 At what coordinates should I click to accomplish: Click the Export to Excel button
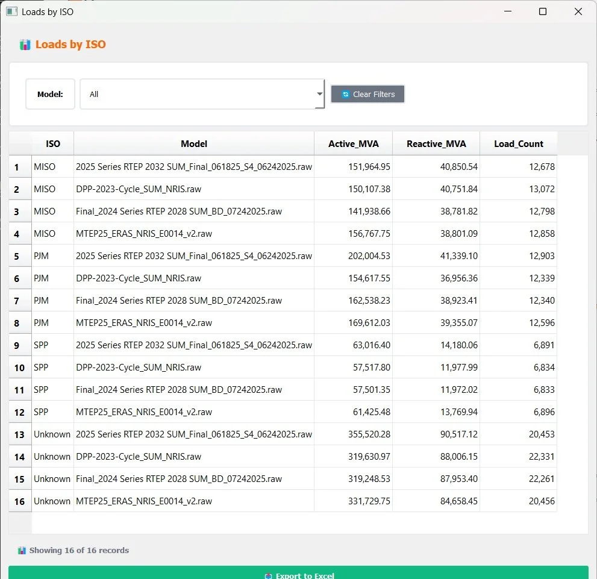coord(299,574)
